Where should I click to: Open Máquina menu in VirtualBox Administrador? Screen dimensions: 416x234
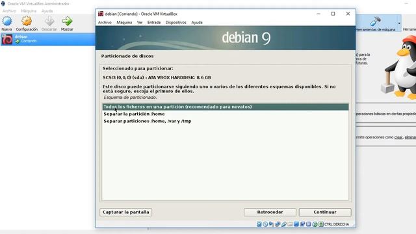coord(29,11)
